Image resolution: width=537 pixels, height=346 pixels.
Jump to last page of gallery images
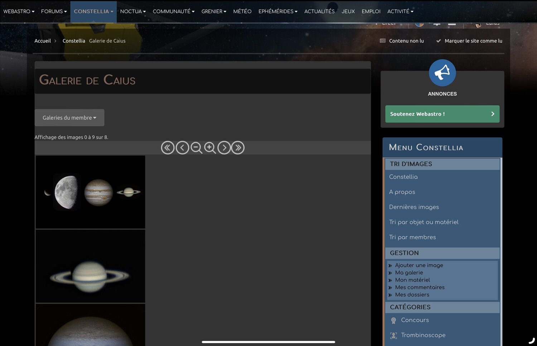point(238,148)
